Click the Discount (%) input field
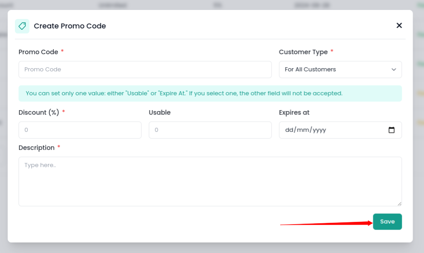The height and width of the screenshot is (253, 424). (x=80, y=130)
